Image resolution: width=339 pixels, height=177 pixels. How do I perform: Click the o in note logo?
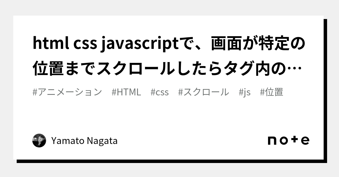[x=284, y=141]
